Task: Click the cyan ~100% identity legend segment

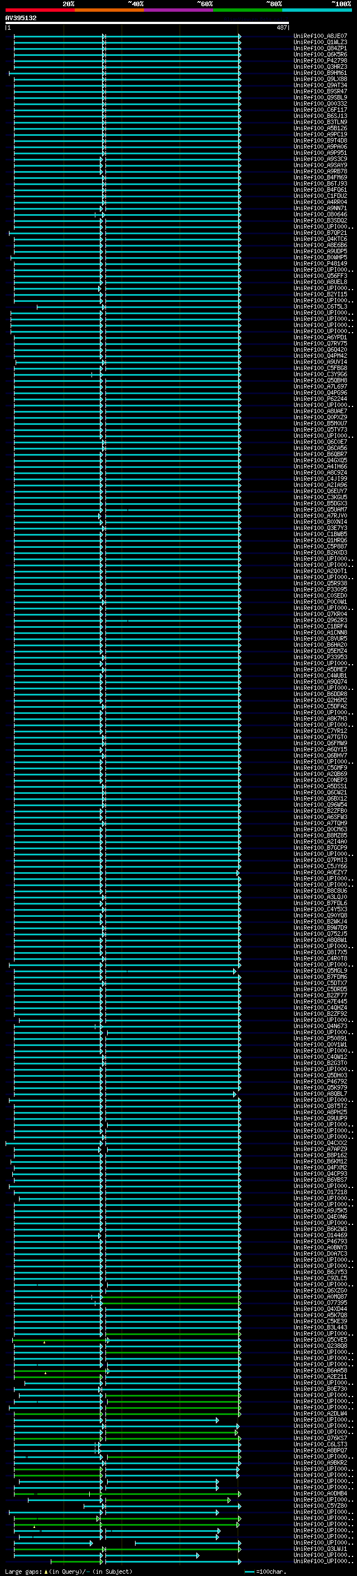Action: (x=317, y=10)
